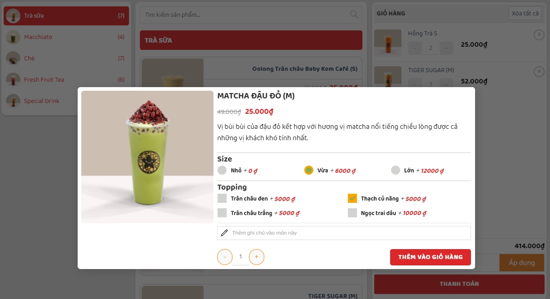Increase quantity with the plus button in the dialog
550x299 pixels.
click(257, 257)
